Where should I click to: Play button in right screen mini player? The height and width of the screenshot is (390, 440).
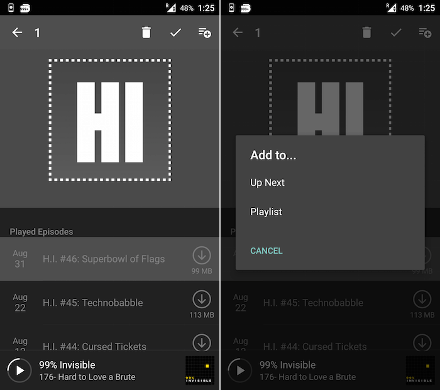(240, 371)
